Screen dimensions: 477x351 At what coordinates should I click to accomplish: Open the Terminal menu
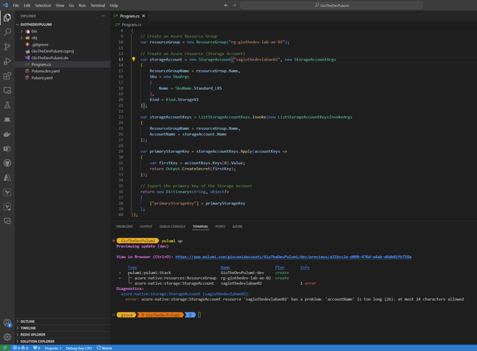click(97, 5)
